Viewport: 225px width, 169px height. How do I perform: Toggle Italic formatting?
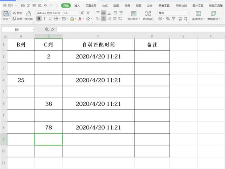45,19
